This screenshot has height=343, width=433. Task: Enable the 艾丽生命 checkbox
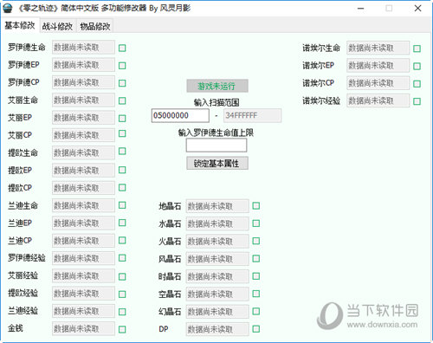click(122, 100)
